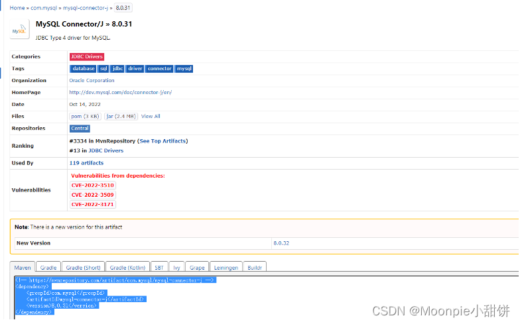Open the Home breadcrumb link

coord(17,8)
